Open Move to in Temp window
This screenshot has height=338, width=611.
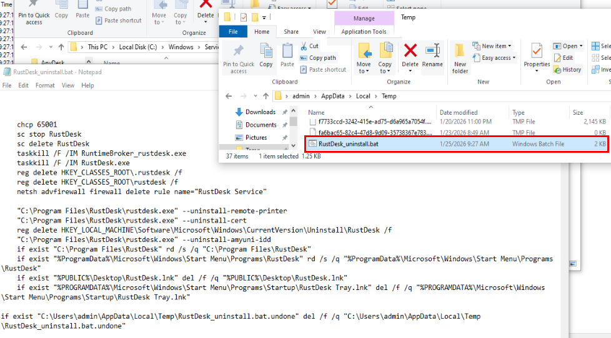click(364, 59)
